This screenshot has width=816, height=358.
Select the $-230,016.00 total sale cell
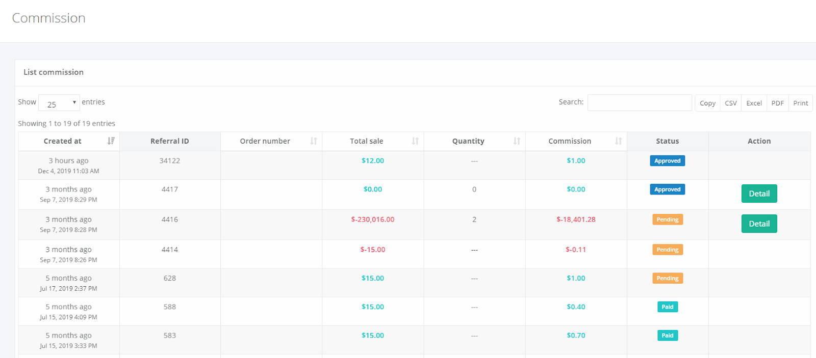(373, 219)
